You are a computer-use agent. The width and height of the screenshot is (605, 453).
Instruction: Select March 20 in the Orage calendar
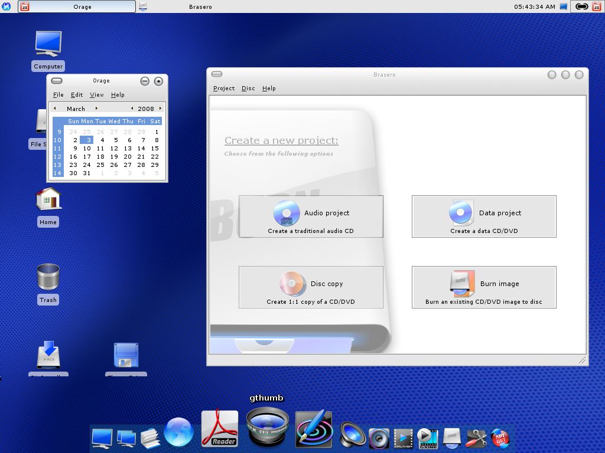click(128, 156)
